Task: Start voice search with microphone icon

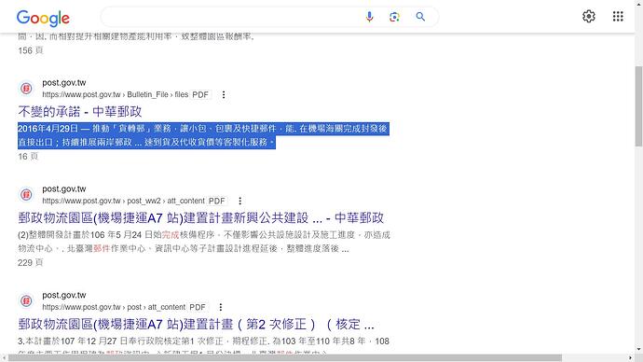Action: [x=369, y=17]
